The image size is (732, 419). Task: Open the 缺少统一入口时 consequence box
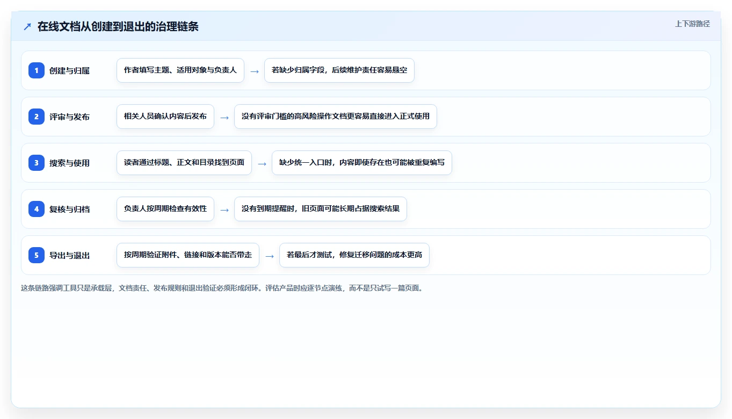(x=362, y=163)
